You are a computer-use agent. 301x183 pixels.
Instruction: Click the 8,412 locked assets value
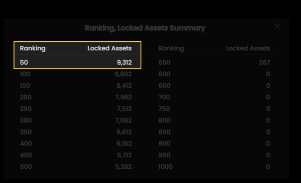coord(124,86)
